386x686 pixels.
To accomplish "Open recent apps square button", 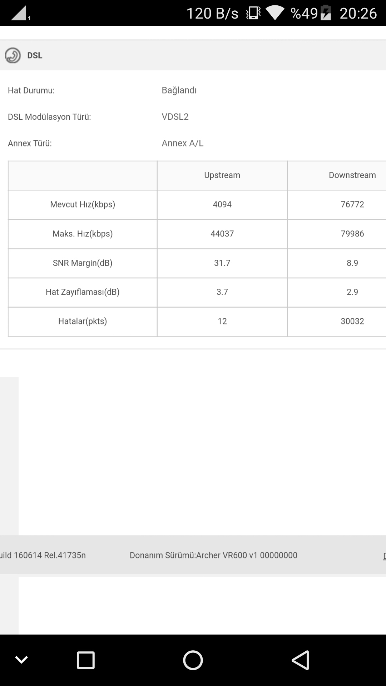I will pos(86,660).
